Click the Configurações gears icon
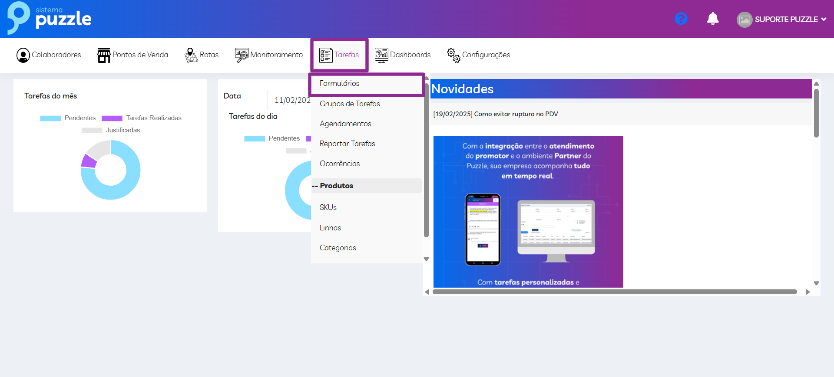Viewport: 834px width, 377px height. click(453, 55)
